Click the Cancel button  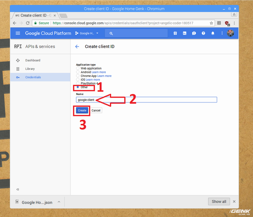point(96,110)
